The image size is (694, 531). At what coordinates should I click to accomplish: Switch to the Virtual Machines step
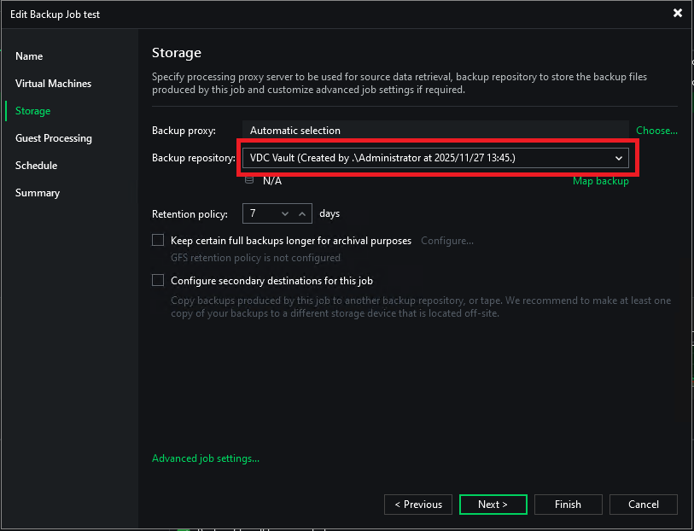coord(53,84)
